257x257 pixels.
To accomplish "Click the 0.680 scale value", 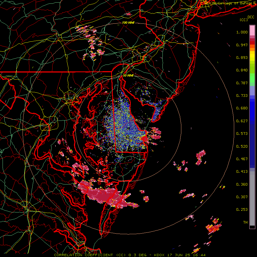I will 242,108.
